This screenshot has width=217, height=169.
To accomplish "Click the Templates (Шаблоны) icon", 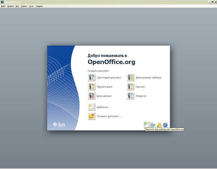I will pyautogui.click(x=91, y=107).
